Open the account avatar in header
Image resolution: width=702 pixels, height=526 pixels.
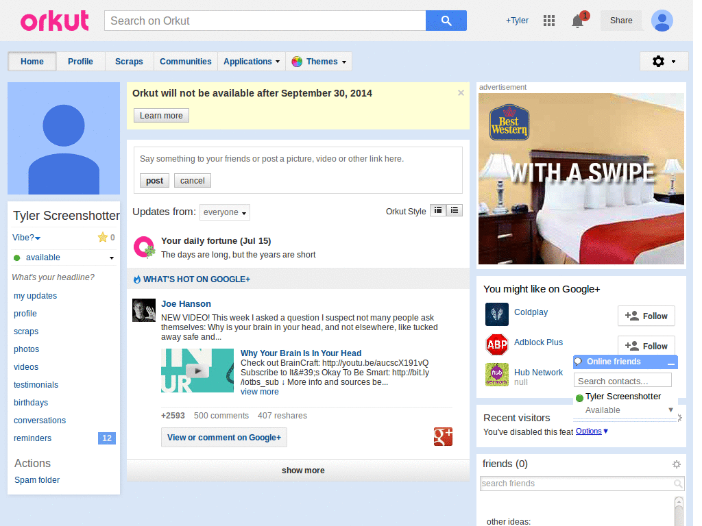click(662, 21)
